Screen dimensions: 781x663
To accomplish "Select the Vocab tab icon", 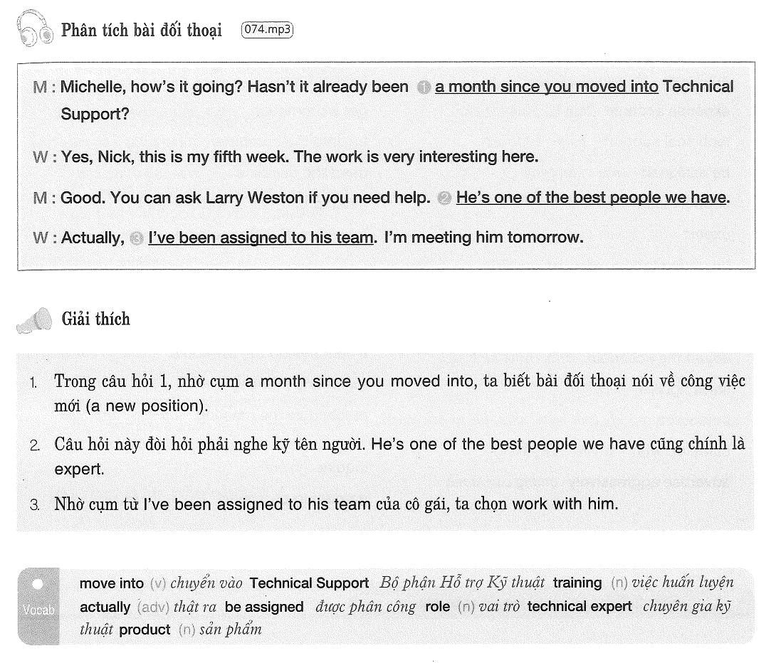I will [38, 606].
